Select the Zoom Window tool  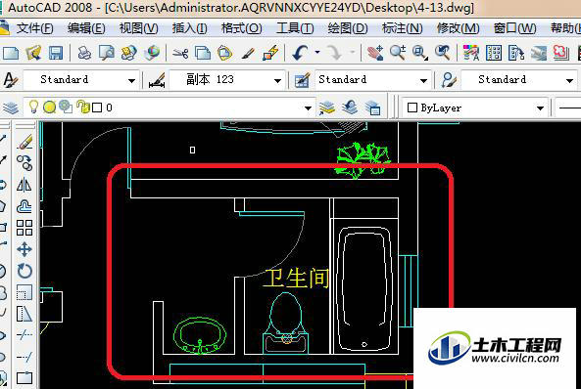click(419, 53)
